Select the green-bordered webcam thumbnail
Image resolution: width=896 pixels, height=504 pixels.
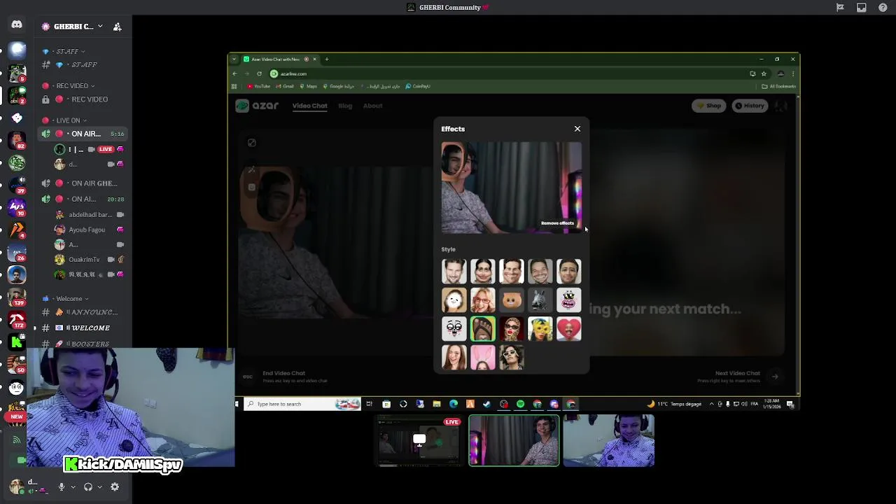[x=514, y=440]
